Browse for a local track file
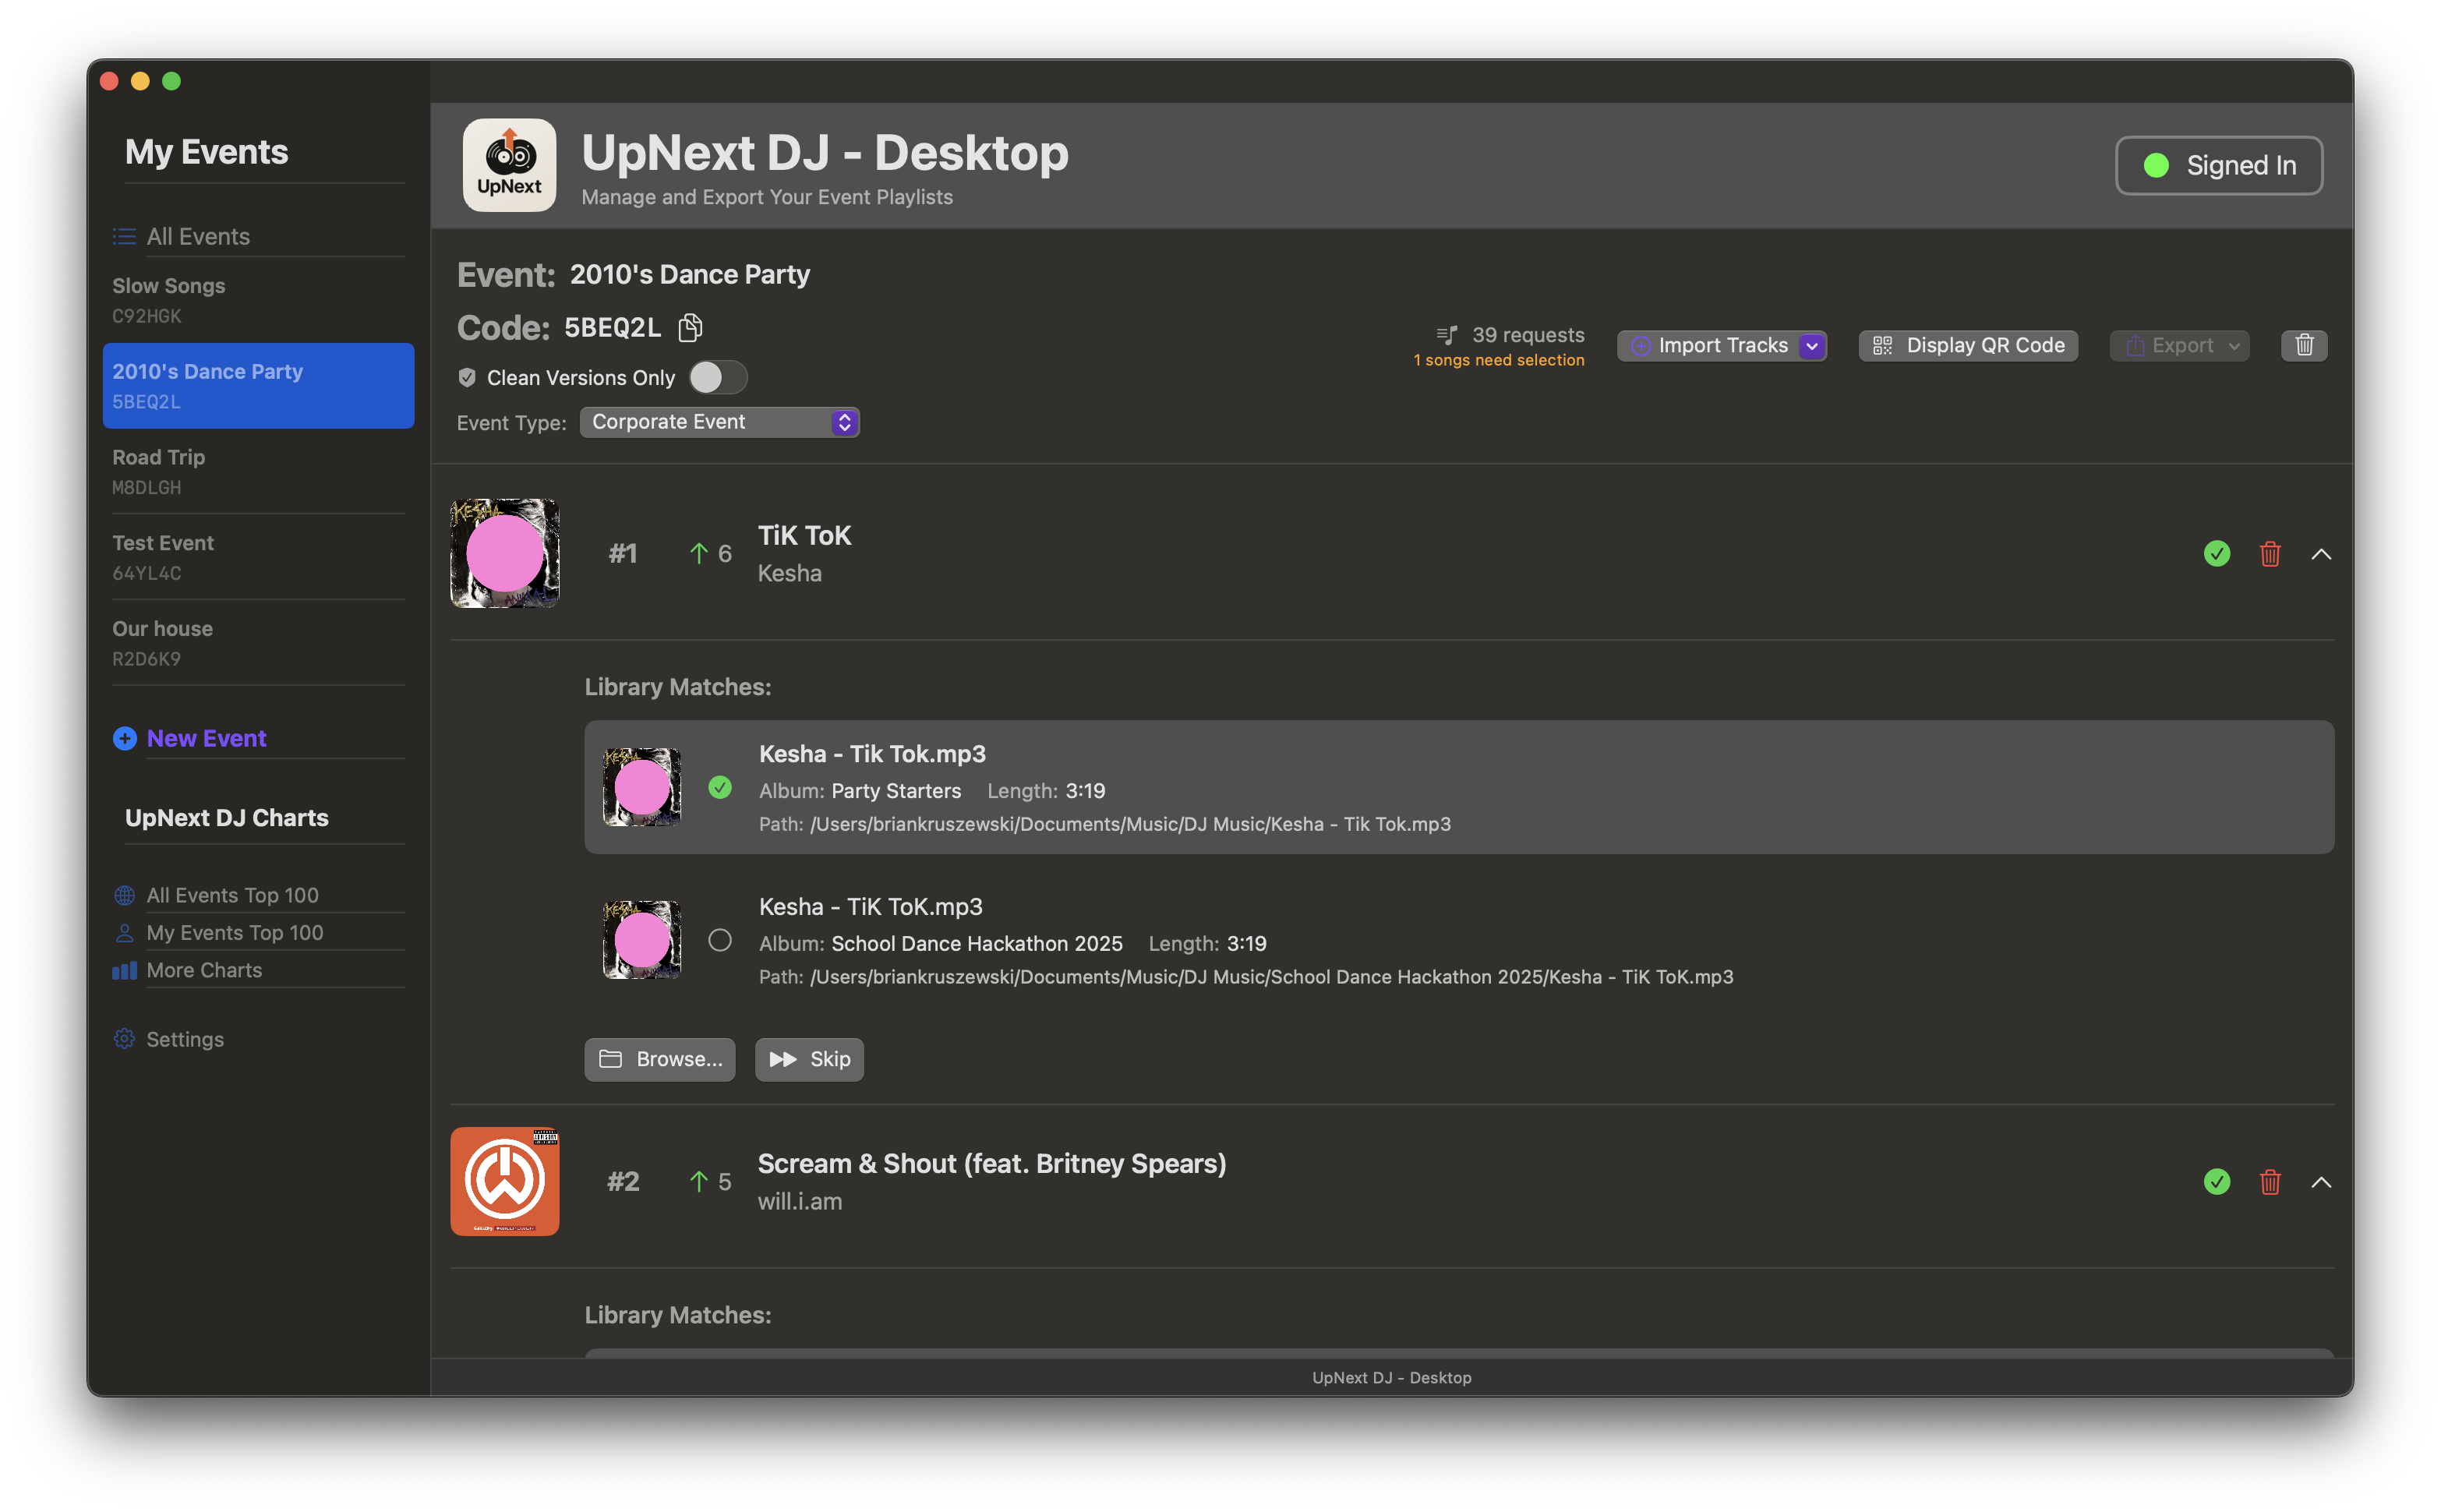The image size is (2441, 1512). (659, 1059)
